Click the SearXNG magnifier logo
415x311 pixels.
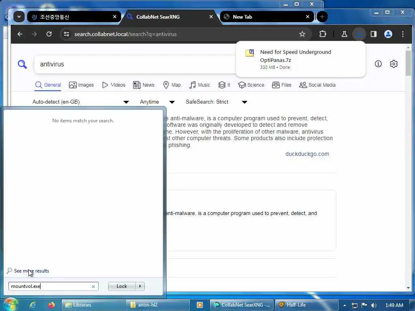point(23,64)
